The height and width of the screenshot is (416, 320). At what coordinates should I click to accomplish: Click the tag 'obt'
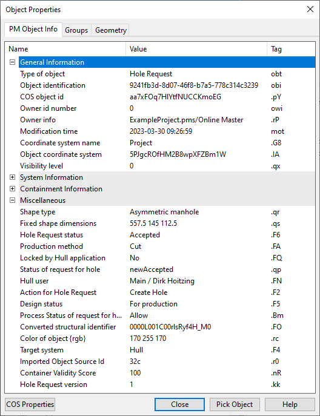coord(276,74)
